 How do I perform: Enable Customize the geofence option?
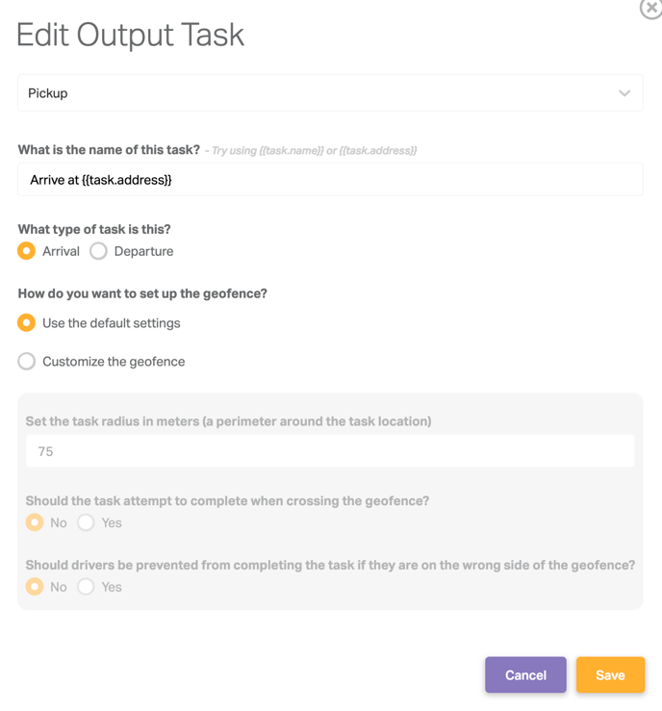tap(26, 362)
